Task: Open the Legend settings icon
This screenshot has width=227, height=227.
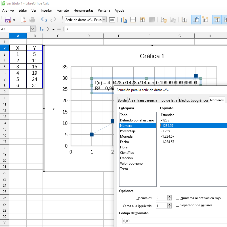Action: 205,20
